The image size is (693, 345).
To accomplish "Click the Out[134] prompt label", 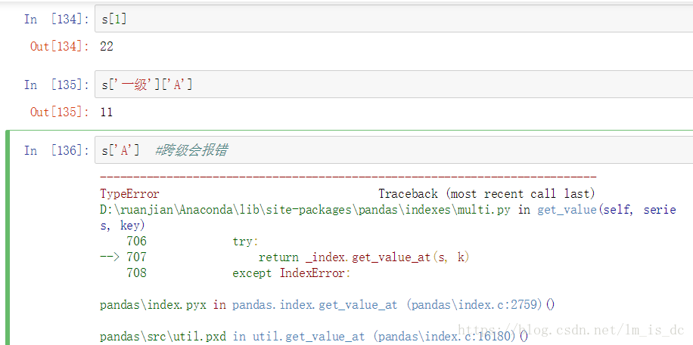I will point(59,46).
